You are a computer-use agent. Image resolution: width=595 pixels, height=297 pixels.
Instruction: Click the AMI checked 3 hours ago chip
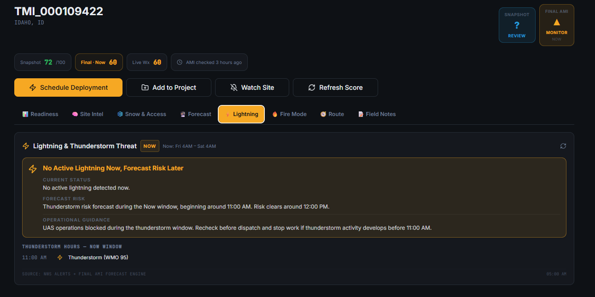pyautogui.click(x=209, y=62)
